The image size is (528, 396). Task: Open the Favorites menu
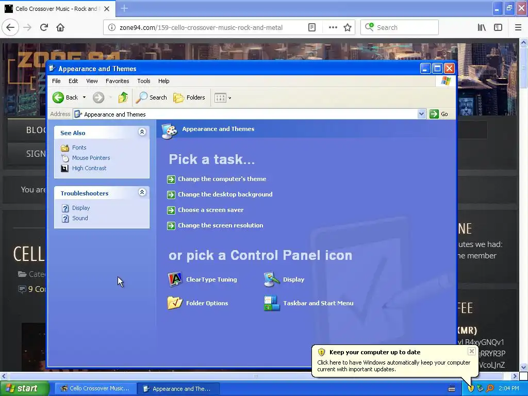[x=117, y=81]
